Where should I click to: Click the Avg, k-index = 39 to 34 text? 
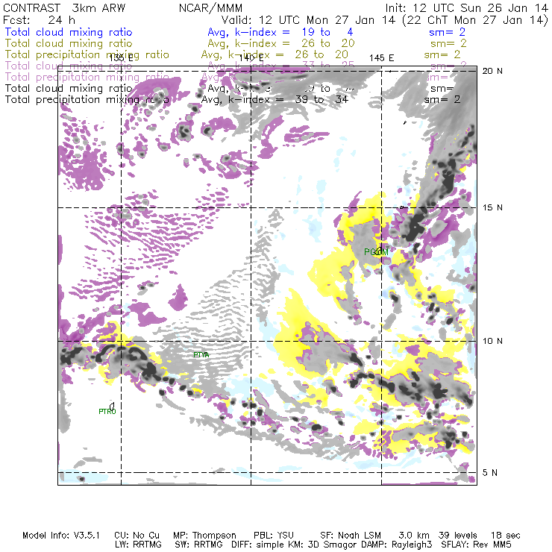click(x=275, y=100)
